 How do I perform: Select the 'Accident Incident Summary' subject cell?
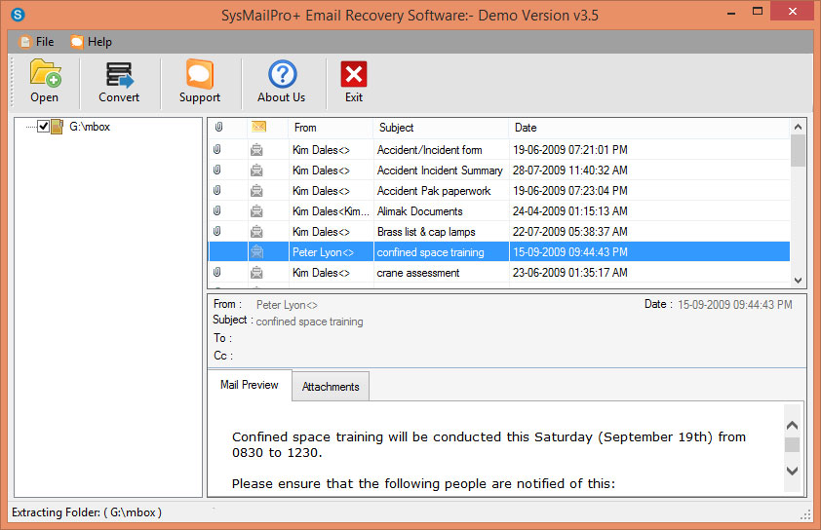point(441,170)
